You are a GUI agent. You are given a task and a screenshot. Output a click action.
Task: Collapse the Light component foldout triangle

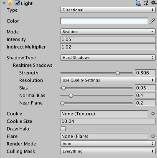pos(4,3)
